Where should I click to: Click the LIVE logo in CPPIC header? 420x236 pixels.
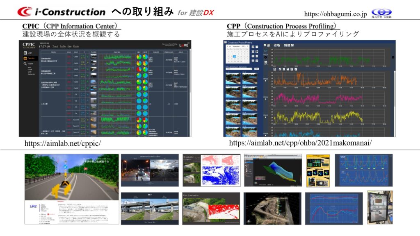pos(184,45)
